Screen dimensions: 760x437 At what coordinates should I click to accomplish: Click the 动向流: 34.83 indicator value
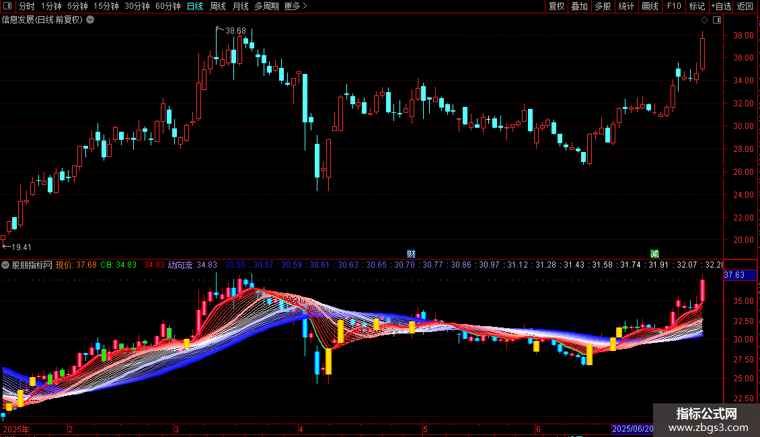pos(192,265)
